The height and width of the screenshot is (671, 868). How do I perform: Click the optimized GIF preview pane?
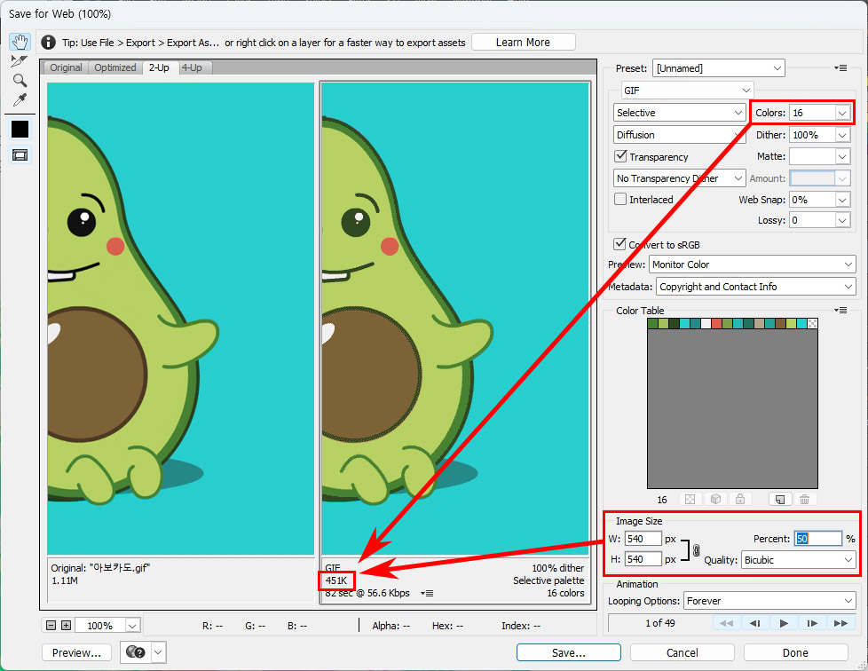(455, 319)
